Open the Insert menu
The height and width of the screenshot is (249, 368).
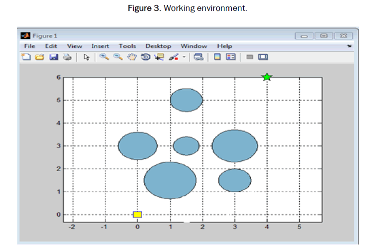[100, 46]
